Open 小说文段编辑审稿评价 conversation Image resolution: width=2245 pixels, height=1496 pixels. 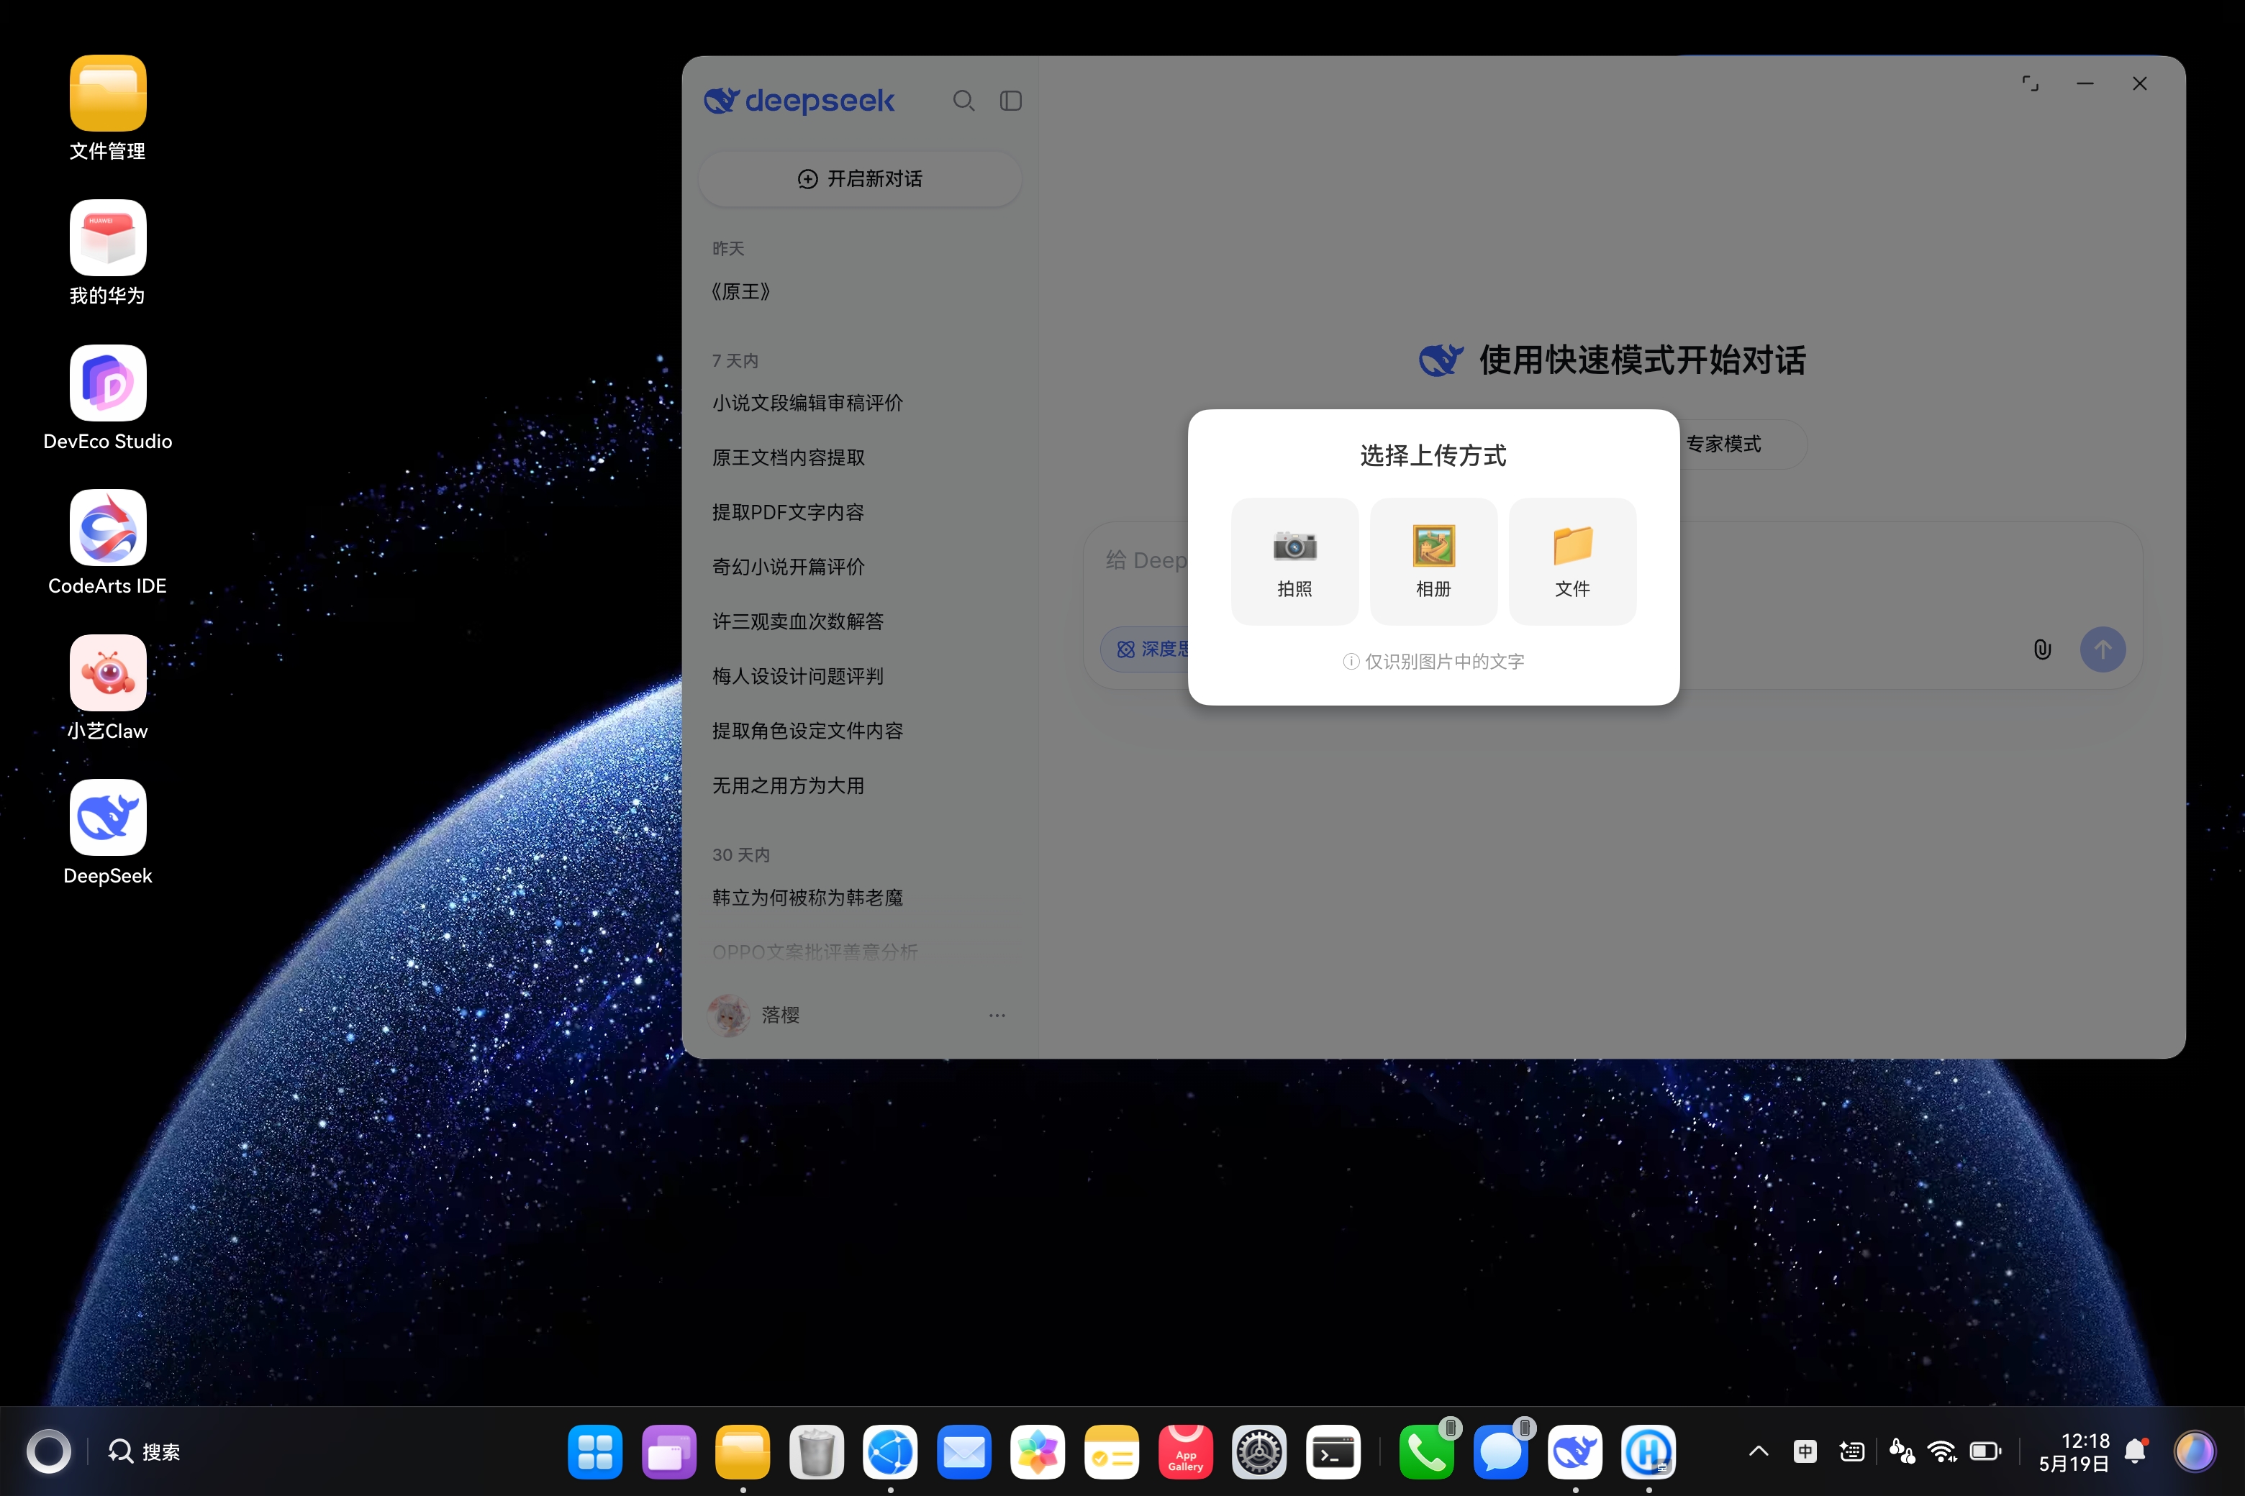[x=860, y=403]
